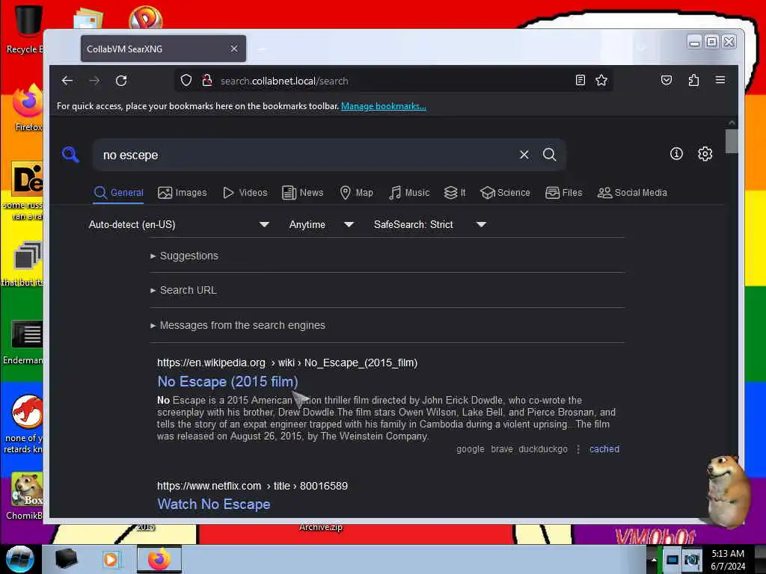The width and height of the screenshot is (766, 574).
Task: Open the Watch No Escape Netflix result
Action: 213,504
